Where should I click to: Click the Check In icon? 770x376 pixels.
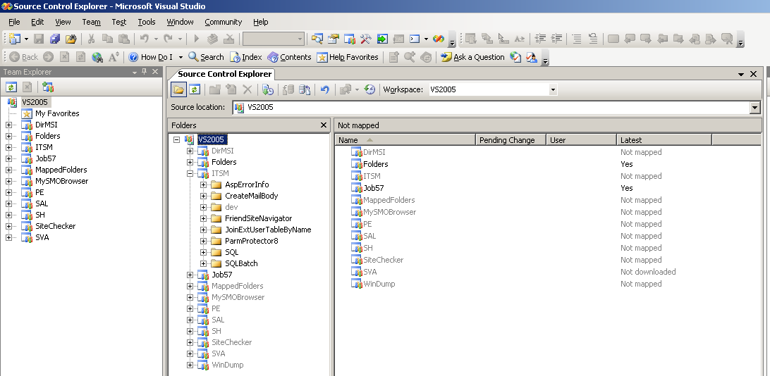pos(305,89)
